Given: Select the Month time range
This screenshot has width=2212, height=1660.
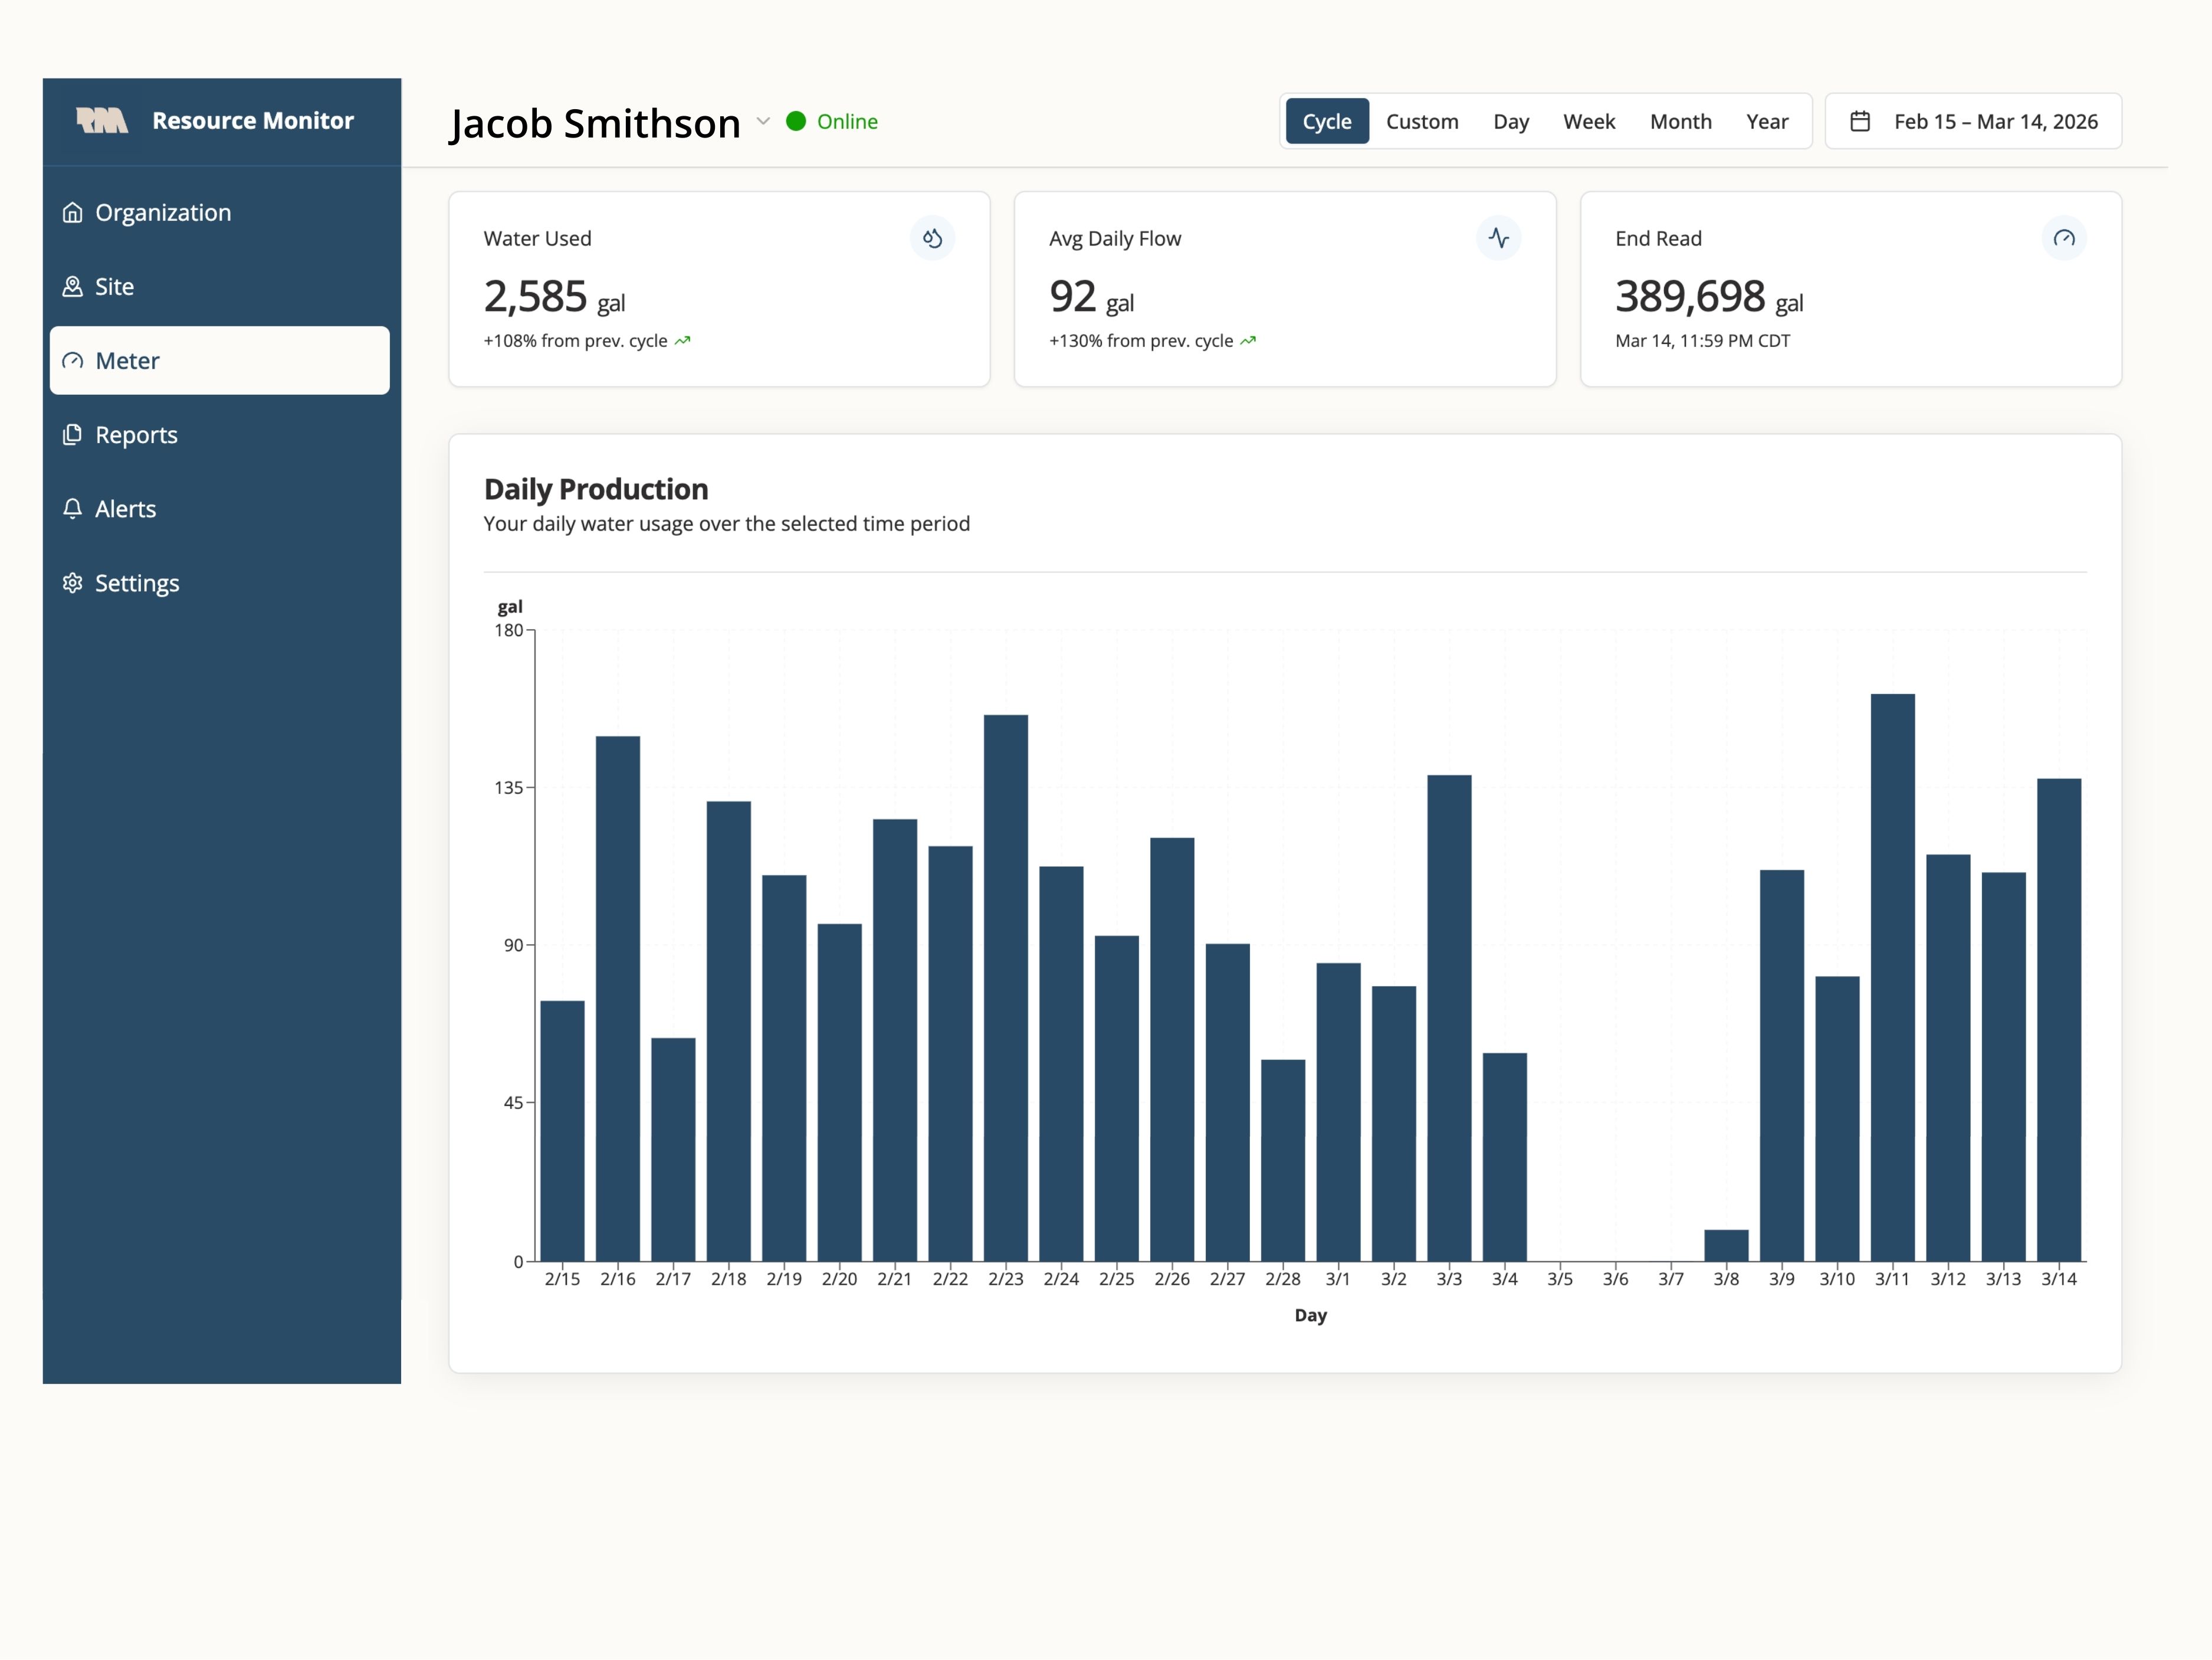Looking at the screenshot, I should [1680, 121].
